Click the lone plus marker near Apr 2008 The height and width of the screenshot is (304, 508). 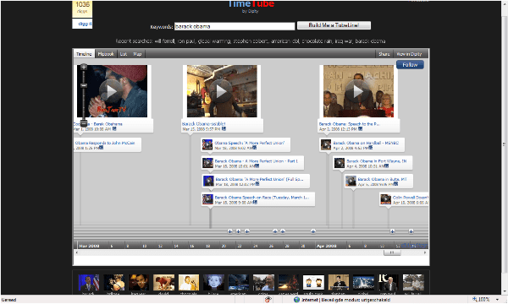click(313, 231)
